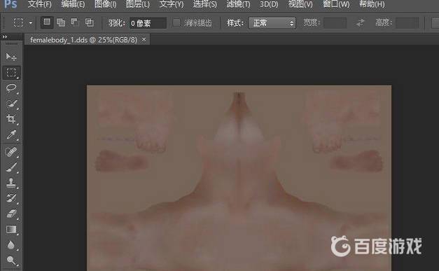Image resolution: width=439 pixels, height=271 pixels.
Task: Select the Spot Healing Brush tool
Action: 11,152
